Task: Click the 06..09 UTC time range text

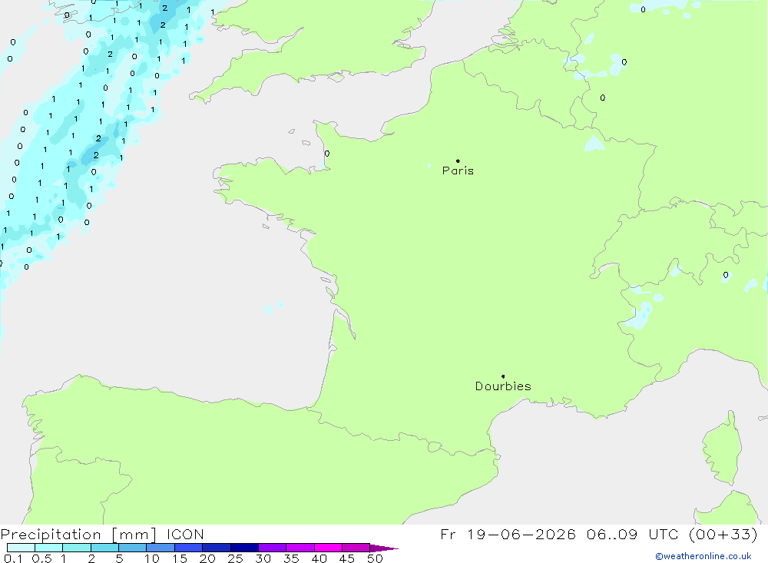Action: tap(632, 534)
